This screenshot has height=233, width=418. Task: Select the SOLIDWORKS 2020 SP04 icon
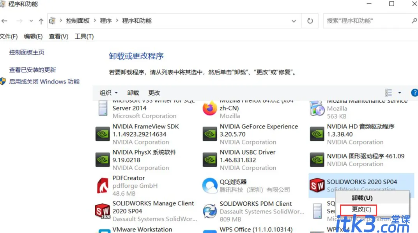click(x=317, y=185)
